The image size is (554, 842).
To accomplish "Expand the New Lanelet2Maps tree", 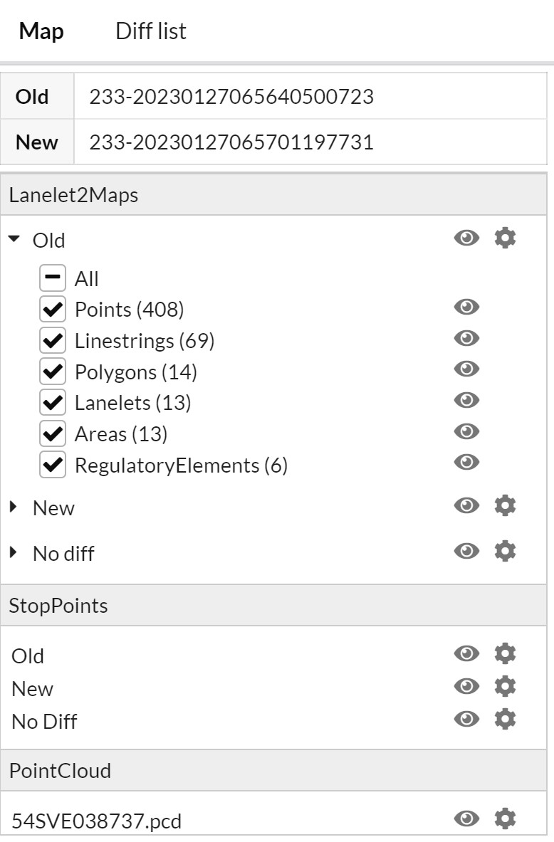I will coord(14,507).
